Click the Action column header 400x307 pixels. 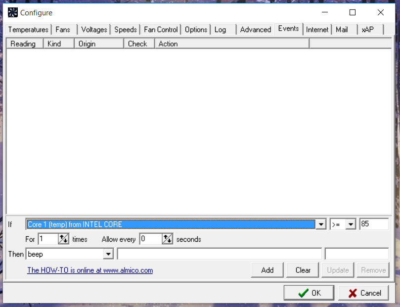click(168, 44)
